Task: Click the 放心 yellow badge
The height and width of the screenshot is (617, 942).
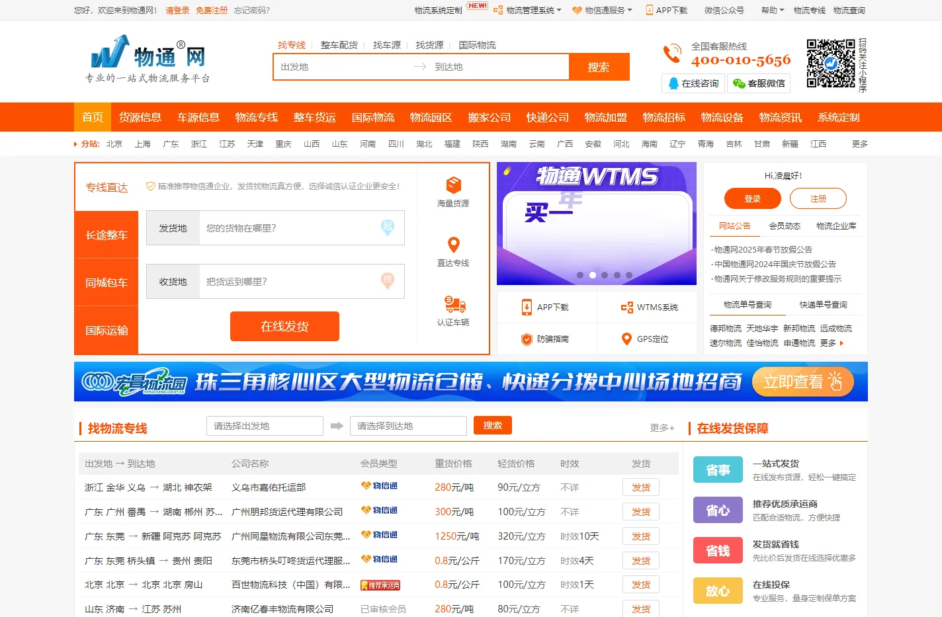Action: coord(718,591)
